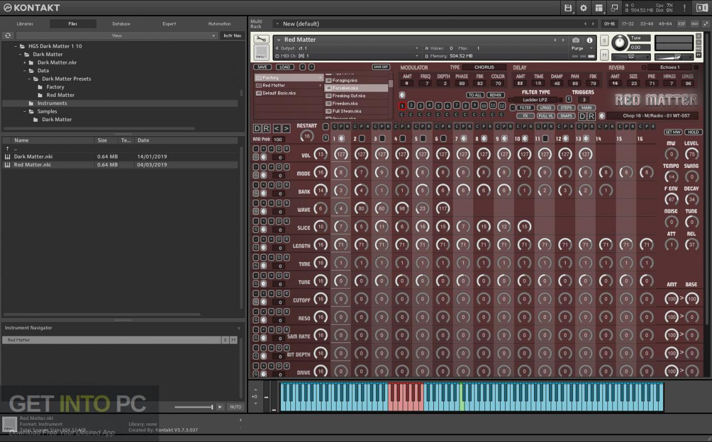Image resolution: width=712 pixels, height=442 pixels.
Task: Adjust the Tune knob in instrument header
Action: [x=619, y=43]
